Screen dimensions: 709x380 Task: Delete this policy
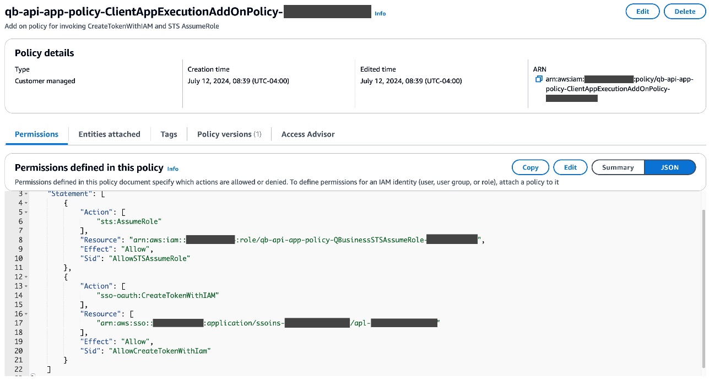pyautogui.click(x=684, y=11)
